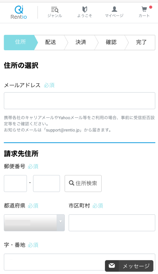Click the envelope icon in message widget

[x=112, y=266]
